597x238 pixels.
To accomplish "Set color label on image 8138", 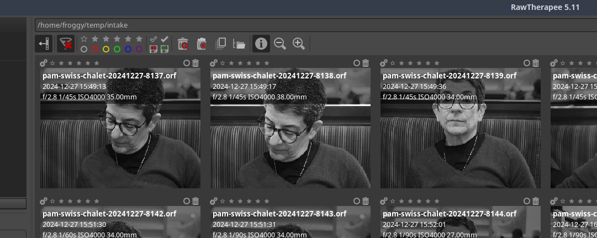I will (x=357, y=63).
